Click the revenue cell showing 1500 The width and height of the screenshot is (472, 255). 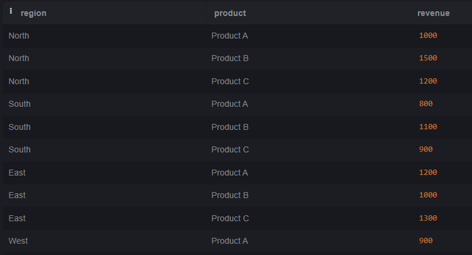[x=428, y=58]
